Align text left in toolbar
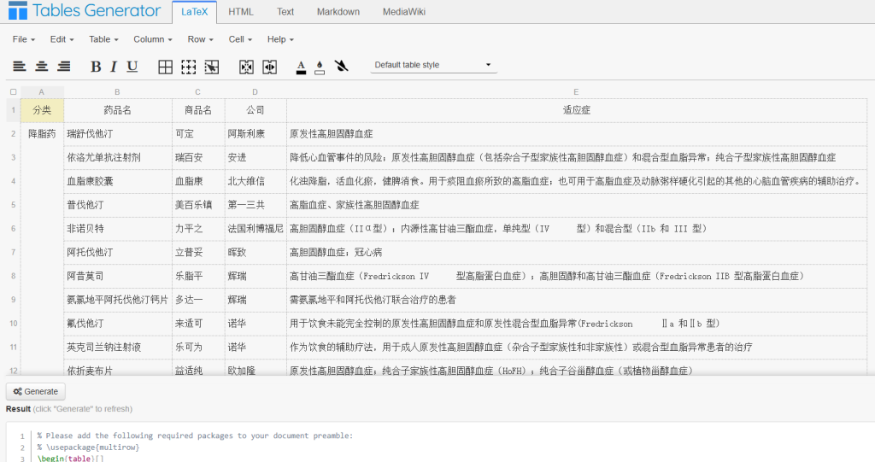875x462 pixels. [x=20, y=67]
